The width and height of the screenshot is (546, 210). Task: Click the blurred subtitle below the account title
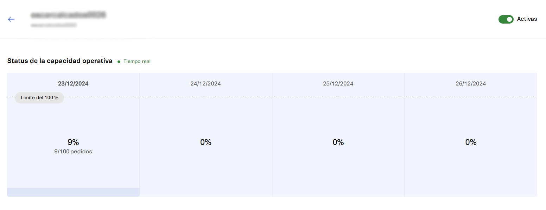[53, 25]
